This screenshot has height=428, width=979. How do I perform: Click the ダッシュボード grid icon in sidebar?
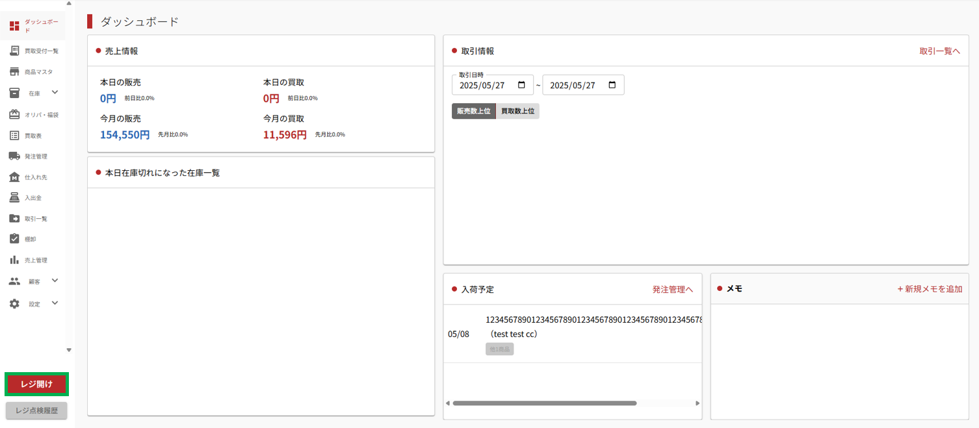pyautogui.click(x=14, y=26)
